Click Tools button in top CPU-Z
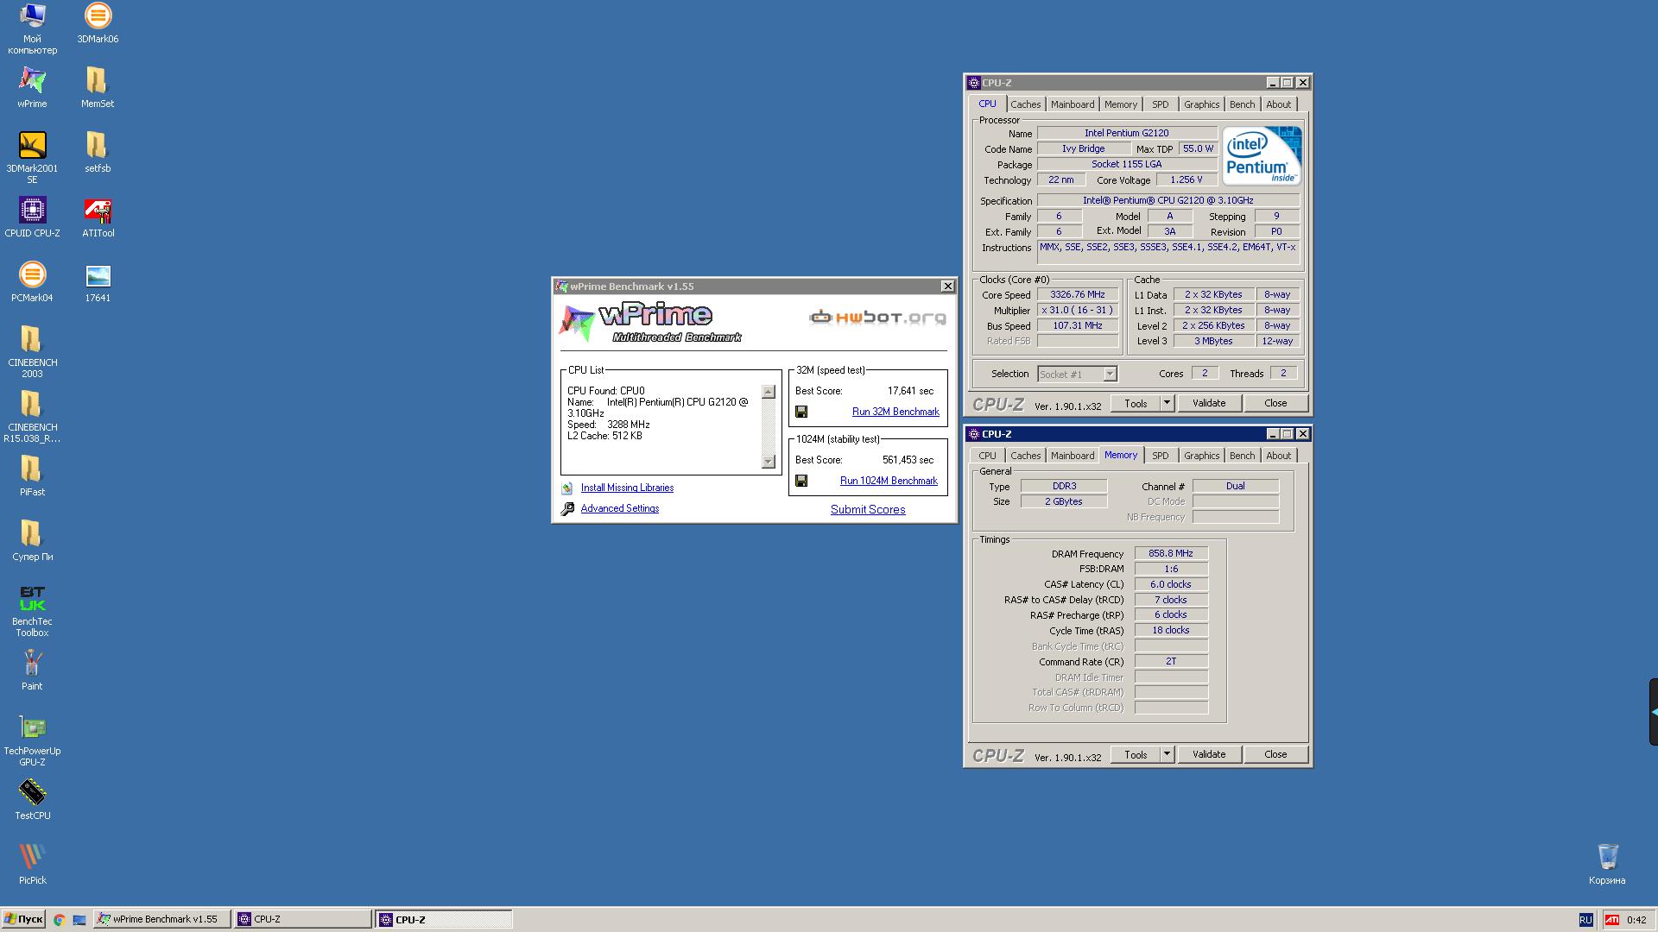 click(x=1136, y=403)
